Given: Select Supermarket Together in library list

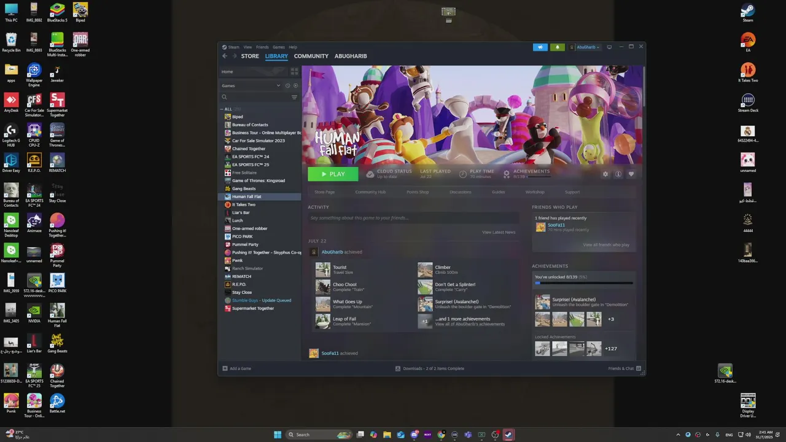Looking at the screenshot, I should [253, 308].
